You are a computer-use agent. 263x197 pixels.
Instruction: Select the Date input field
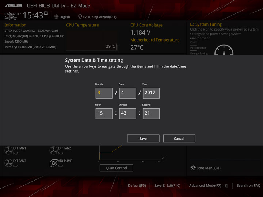127,93
